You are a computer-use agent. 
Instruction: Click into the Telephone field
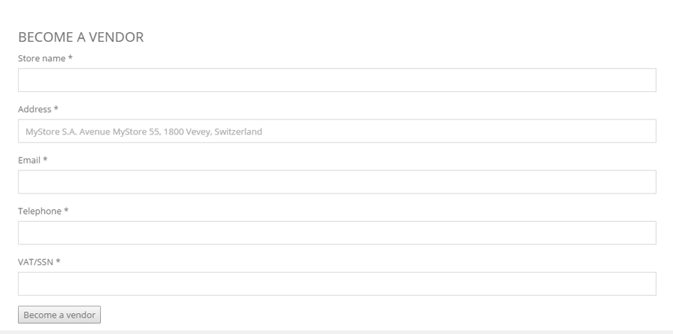(337, 233)
